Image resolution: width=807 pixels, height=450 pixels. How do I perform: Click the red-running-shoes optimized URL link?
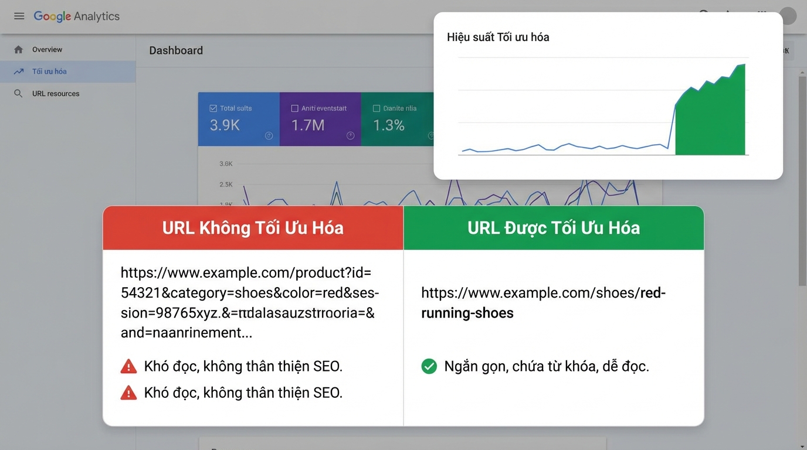pyautogui.click(x=542, y=302)
